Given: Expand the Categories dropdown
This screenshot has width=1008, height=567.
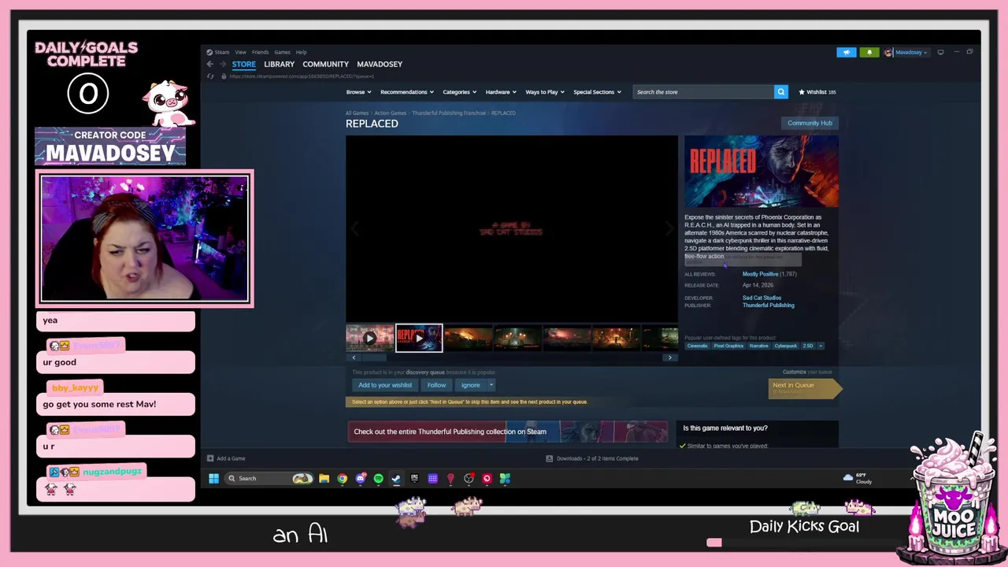Looking at the screenshot, I should point(459,92).
